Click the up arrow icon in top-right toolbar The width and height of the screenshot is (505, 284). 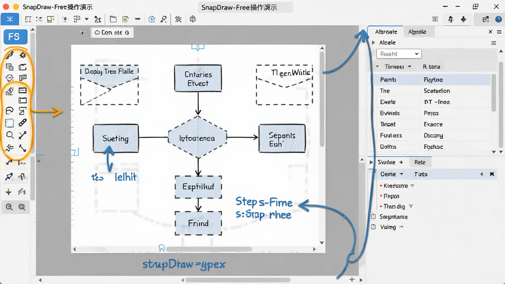451,19
